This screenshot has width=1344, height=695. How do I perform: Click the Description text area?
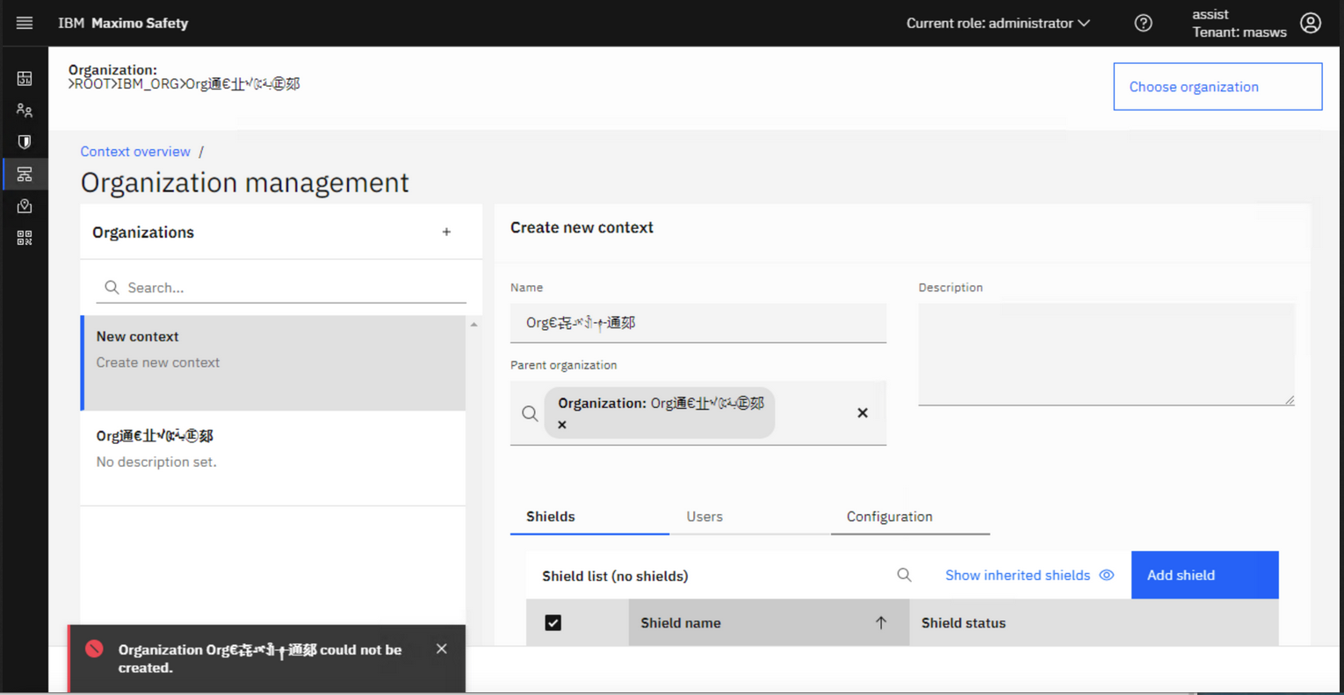1106,355
